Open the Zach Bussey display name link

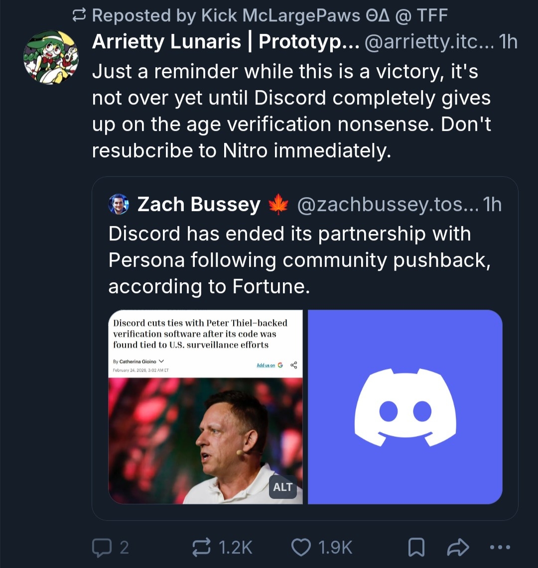tap(198, 204)
